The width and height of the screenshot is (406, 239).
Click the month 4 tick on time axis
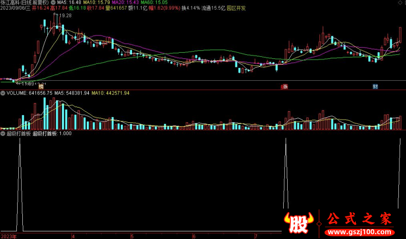coord(74,236)
